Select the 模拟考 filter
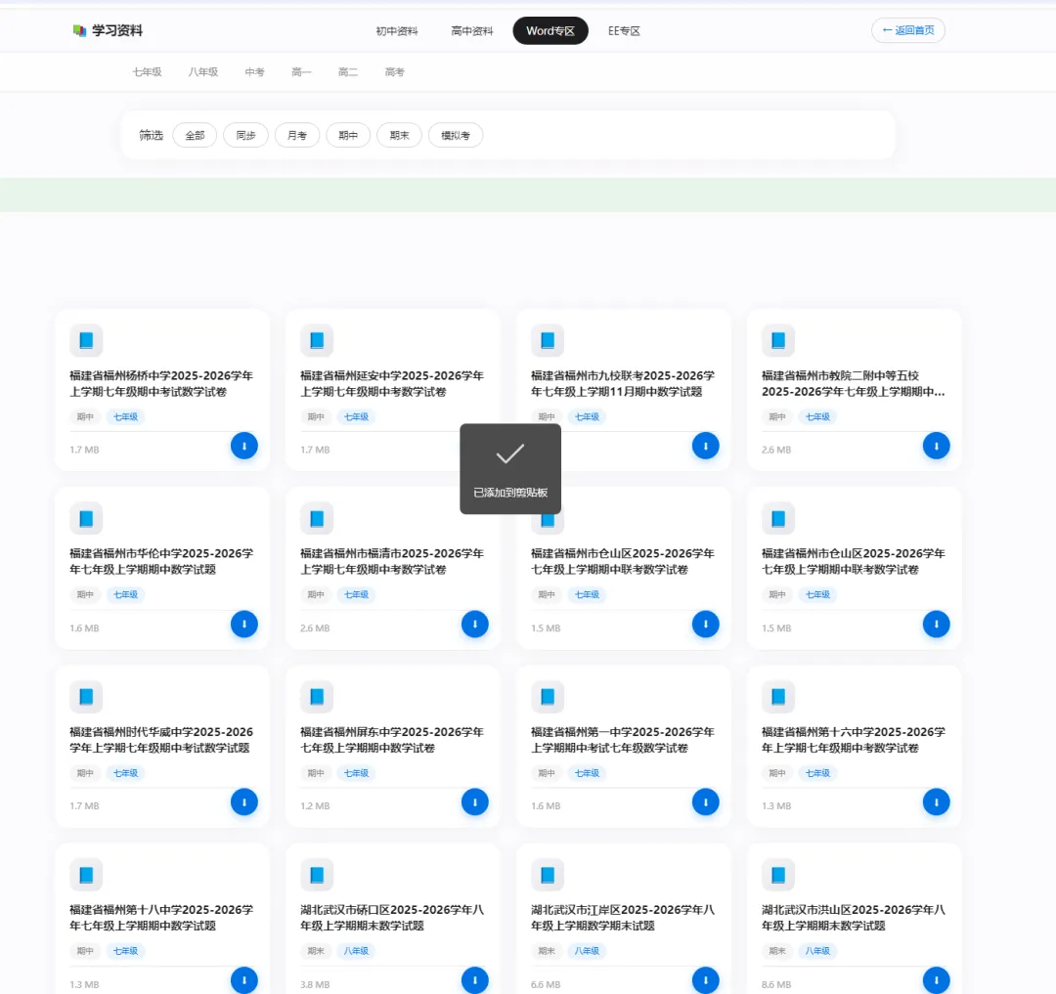1056x994 pixels. pyautogui.click(x=456, y=135)
